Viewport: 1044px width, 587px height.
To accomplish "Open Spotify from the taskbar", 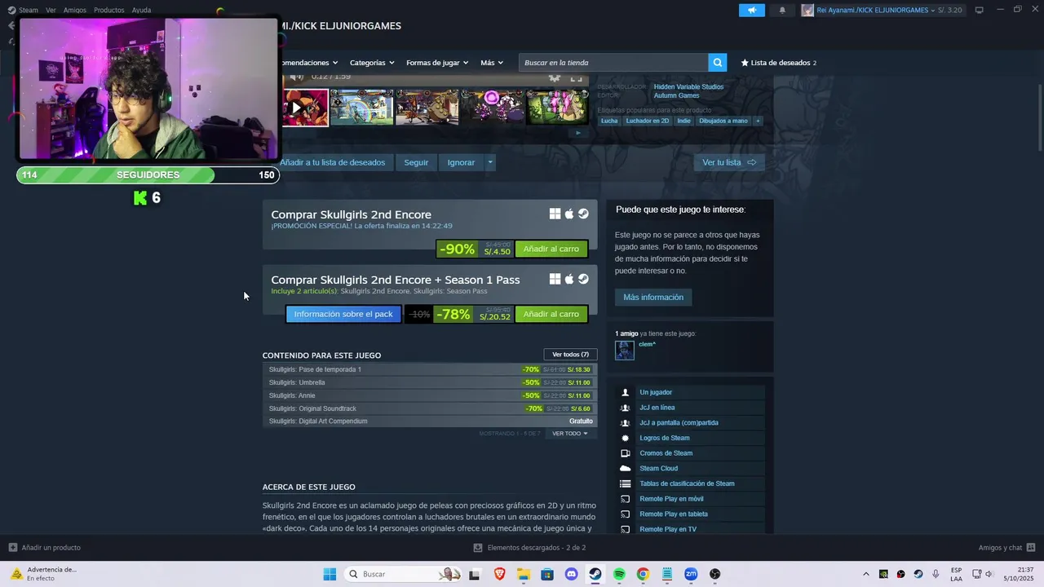I will point(619,574).
